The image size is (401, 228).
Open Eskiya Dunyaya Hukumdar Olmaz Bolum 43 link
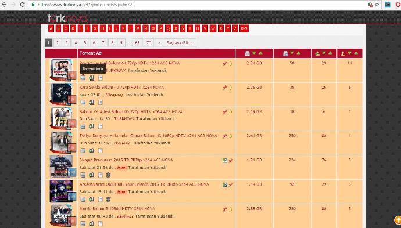tap(148, 136)
